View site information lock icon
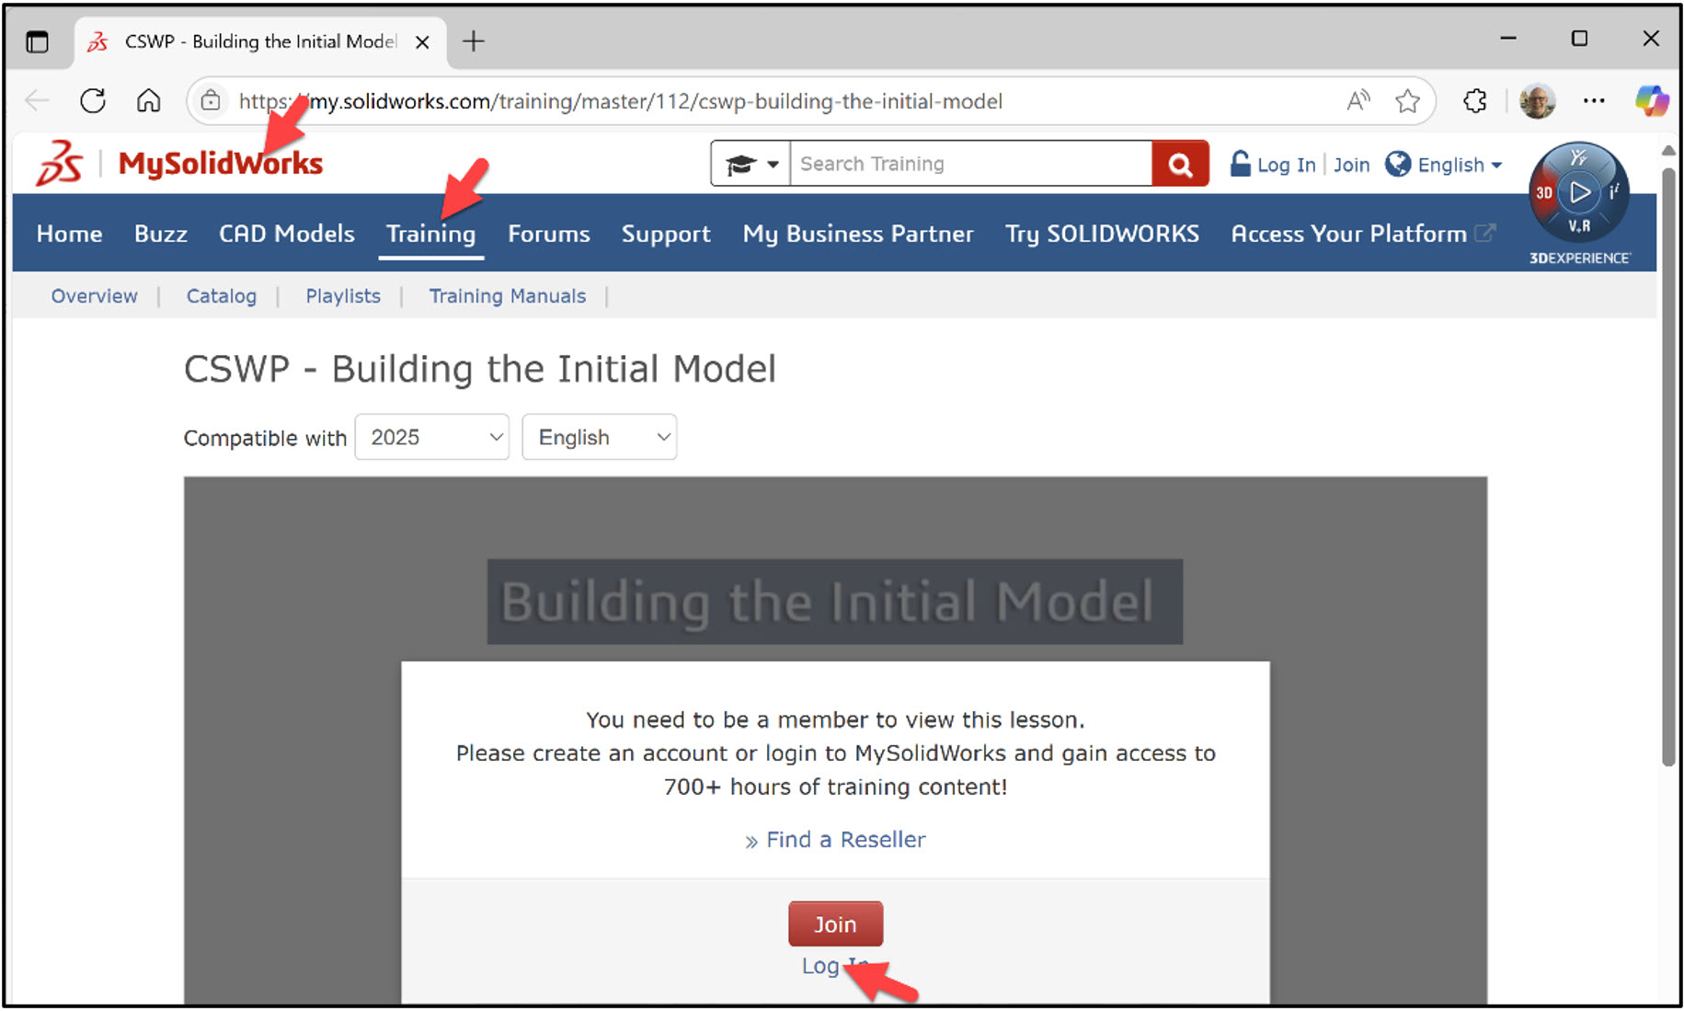This screenshot has height=1011, width=1684. 211,100
